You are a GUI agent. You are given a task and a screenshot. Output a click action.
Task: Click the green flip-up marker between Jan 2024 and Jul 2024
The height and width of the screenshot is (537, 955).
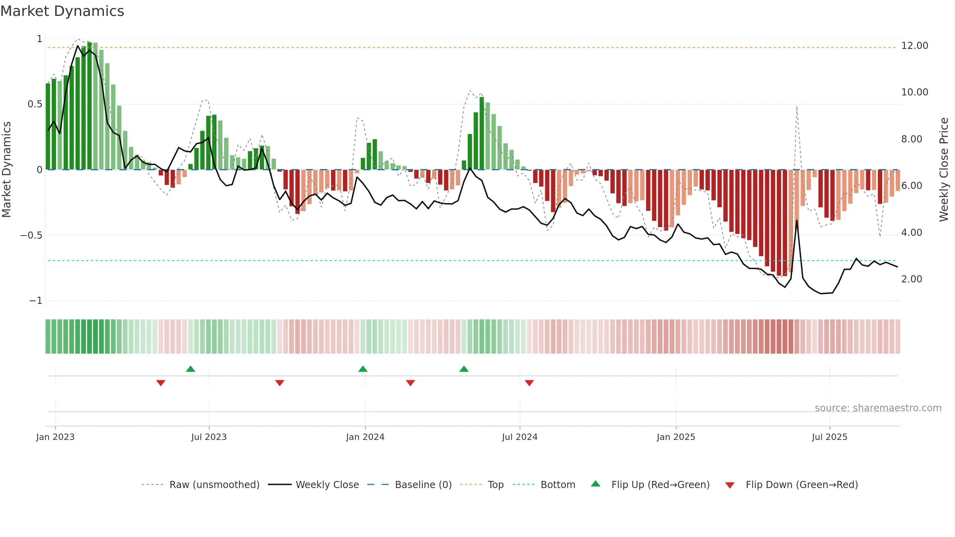click(464, 369)
